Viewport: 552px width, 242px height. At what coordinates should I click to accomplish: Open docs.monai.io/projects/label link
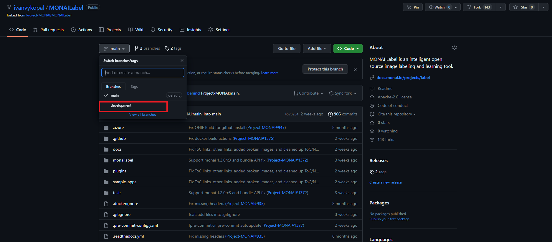pyautogui.click(x=403, y=78)
